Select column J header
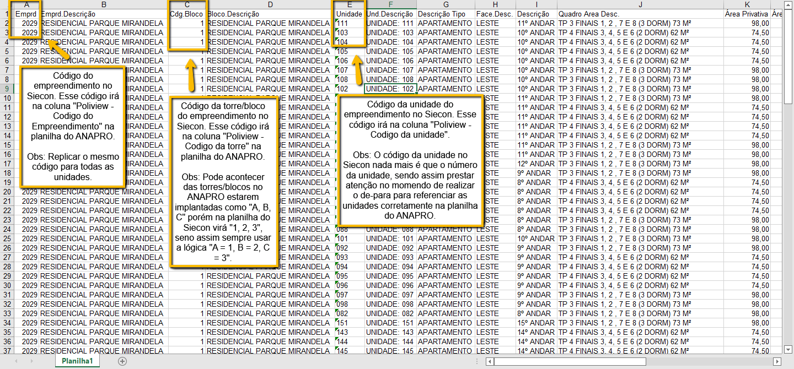 640,4
